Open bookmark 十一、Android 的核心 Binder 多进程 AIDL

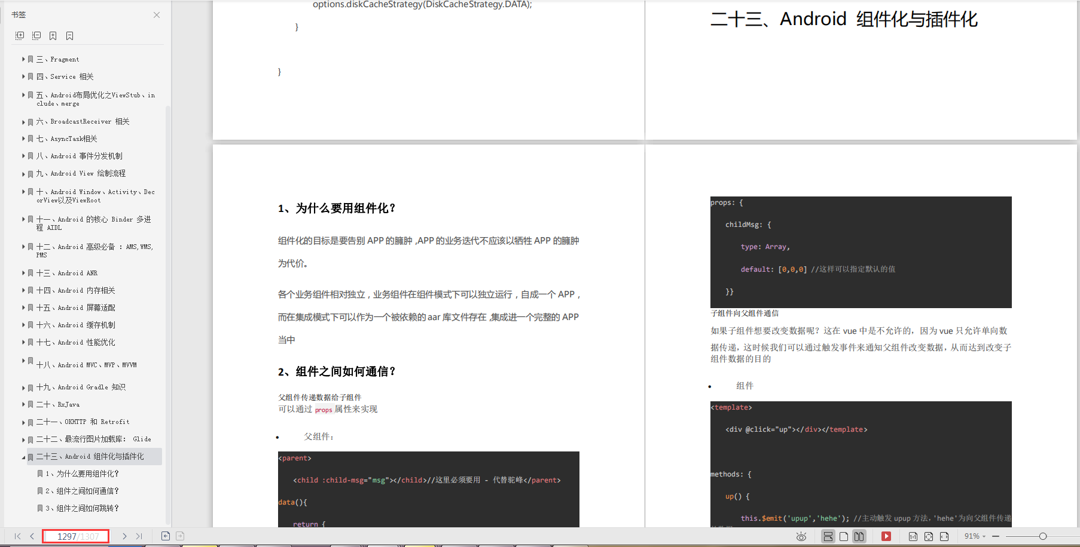pos(94,223)
